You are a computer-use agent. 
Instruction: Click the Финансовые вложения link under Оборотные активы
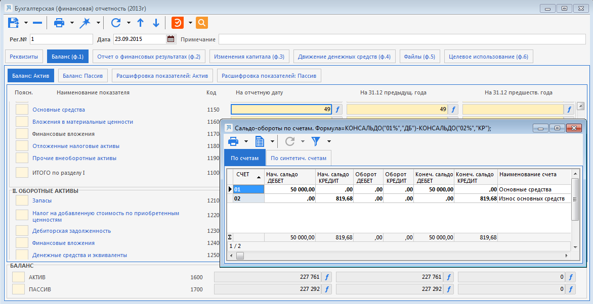coord(63,243)
